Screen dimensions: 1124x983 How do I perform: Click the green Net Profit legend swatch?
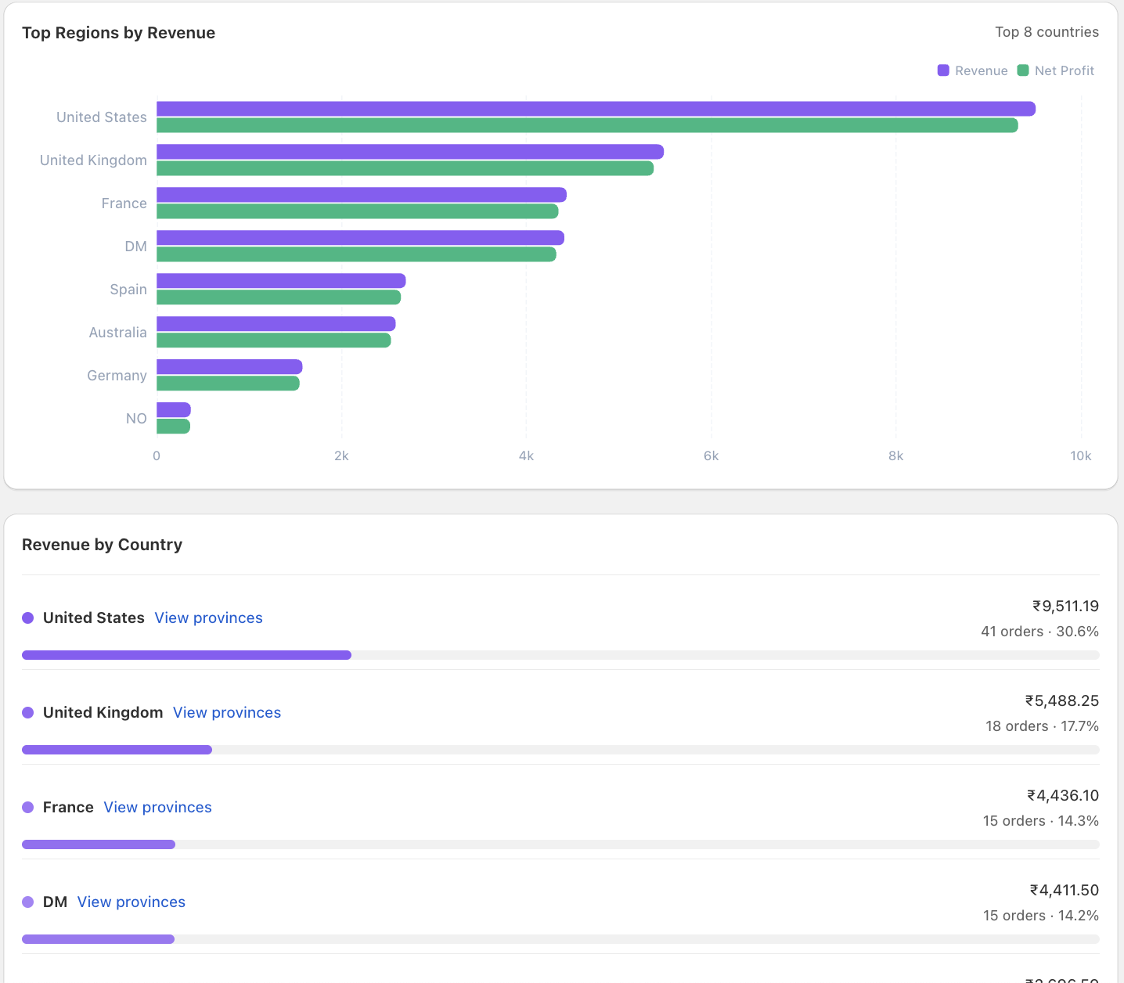coord(1023,70)
